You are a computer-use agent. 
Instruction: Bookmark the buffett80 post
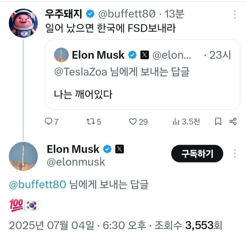point(218,122)
